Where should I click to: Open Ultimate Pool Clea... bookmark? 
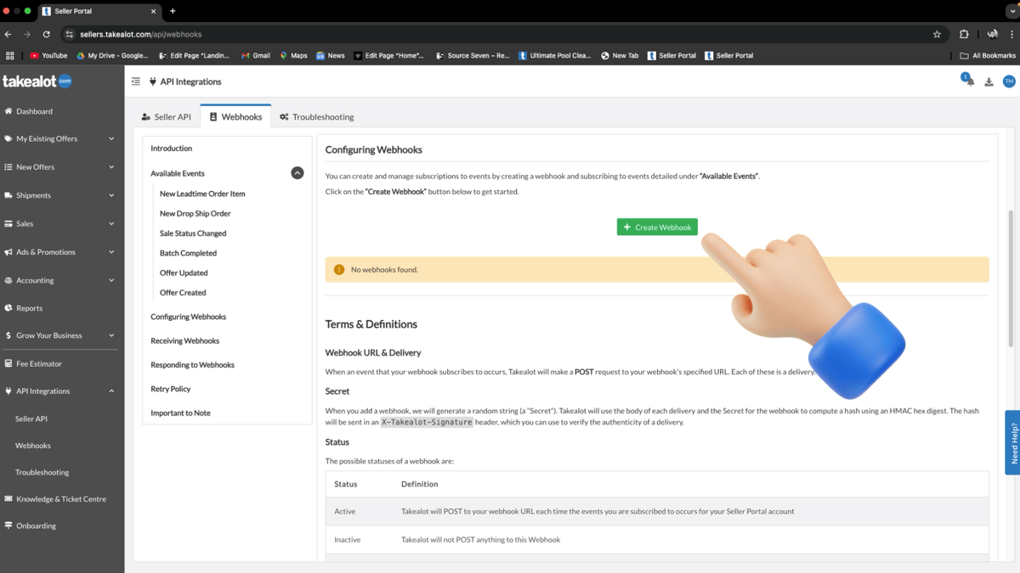[x=554, y=55]
